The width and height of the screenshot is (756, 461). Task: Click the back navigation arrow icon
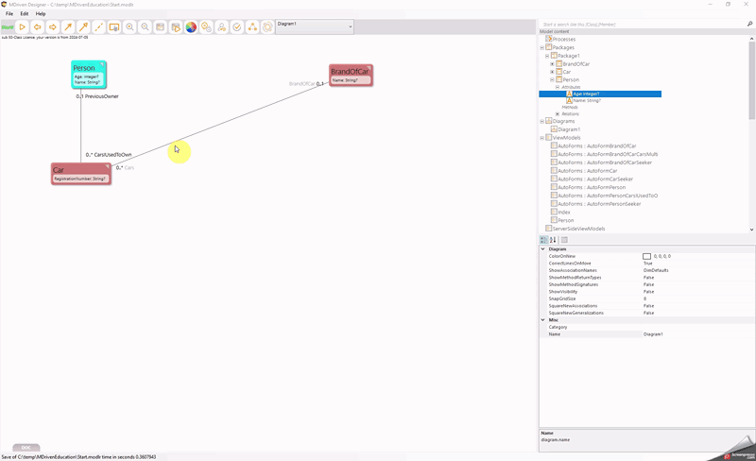click(38, 27)
